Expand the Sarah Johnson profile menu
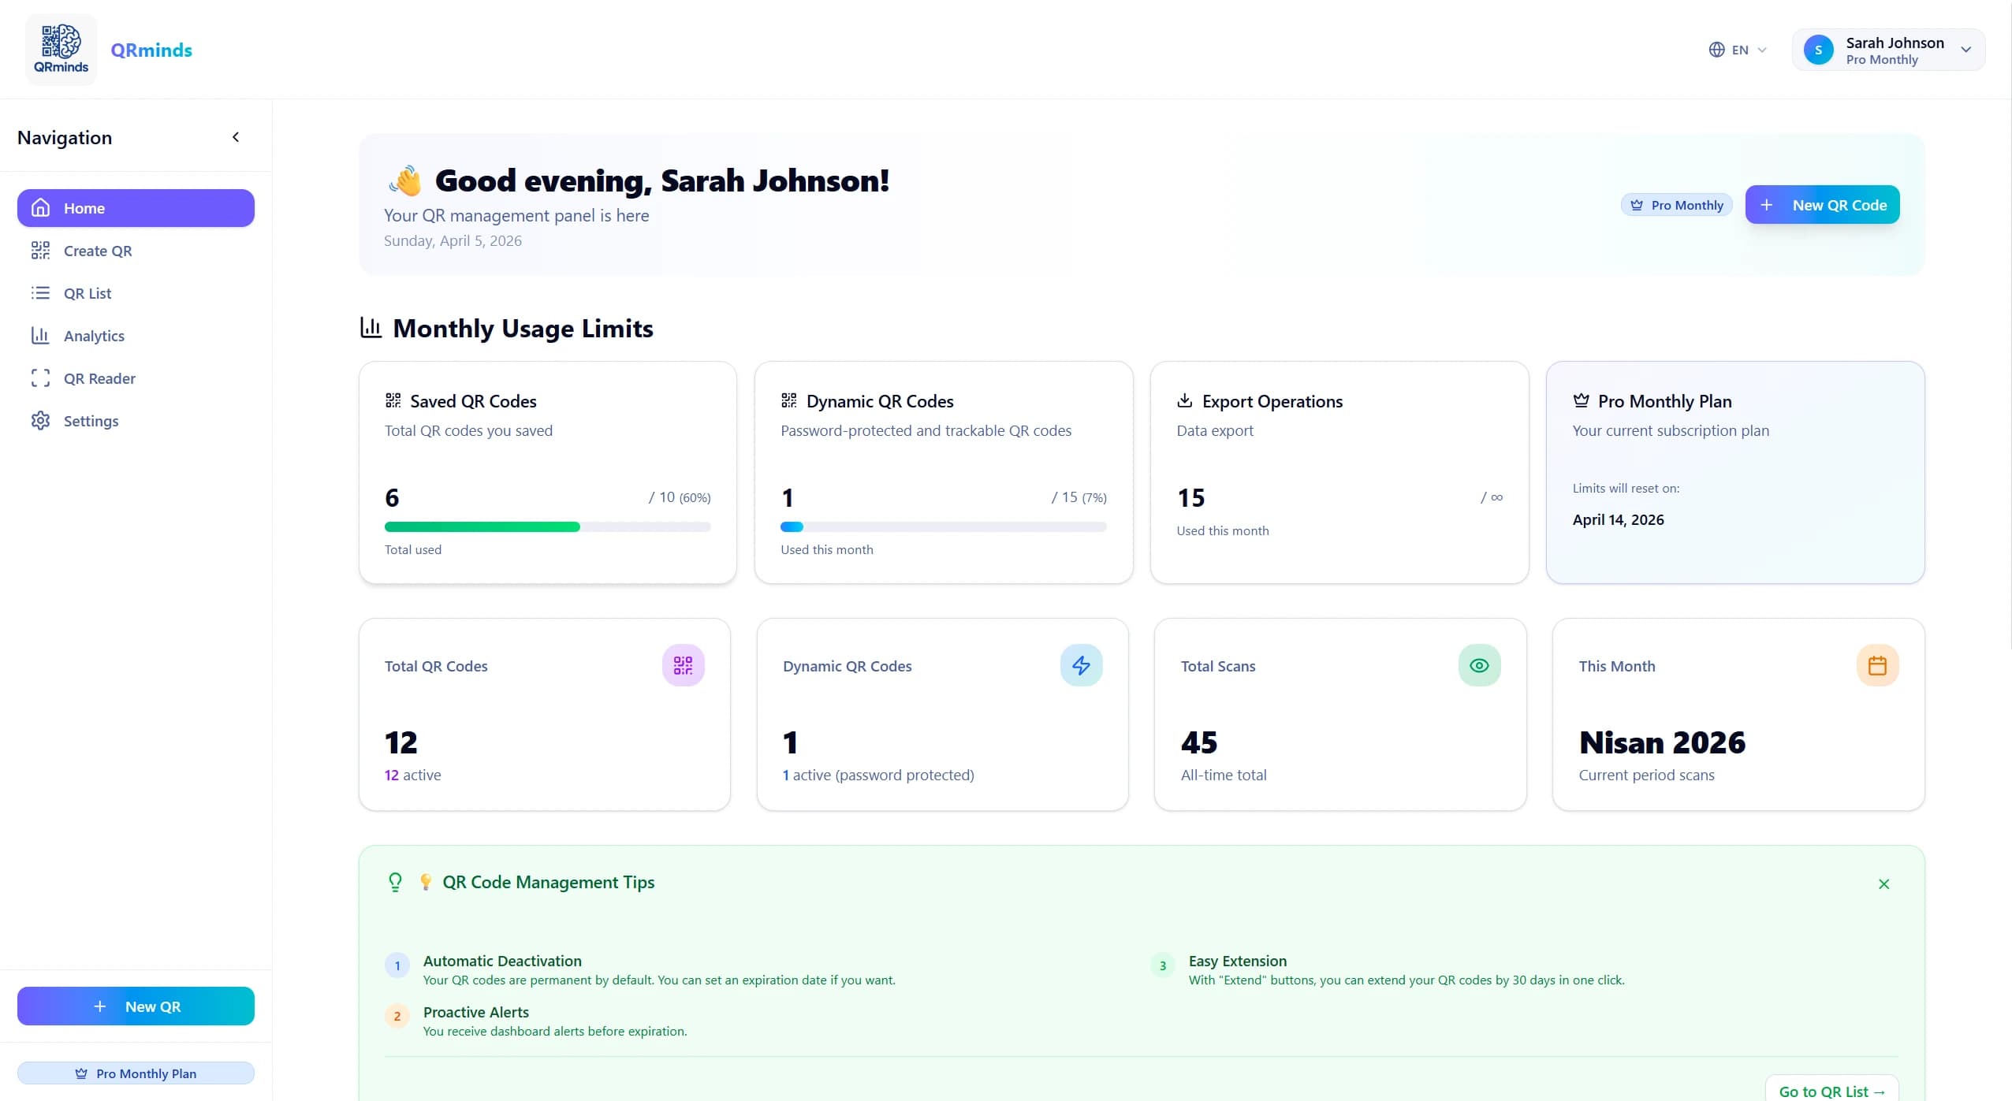This screenshot has height=1101, width=2012. tap(1887, 49)
